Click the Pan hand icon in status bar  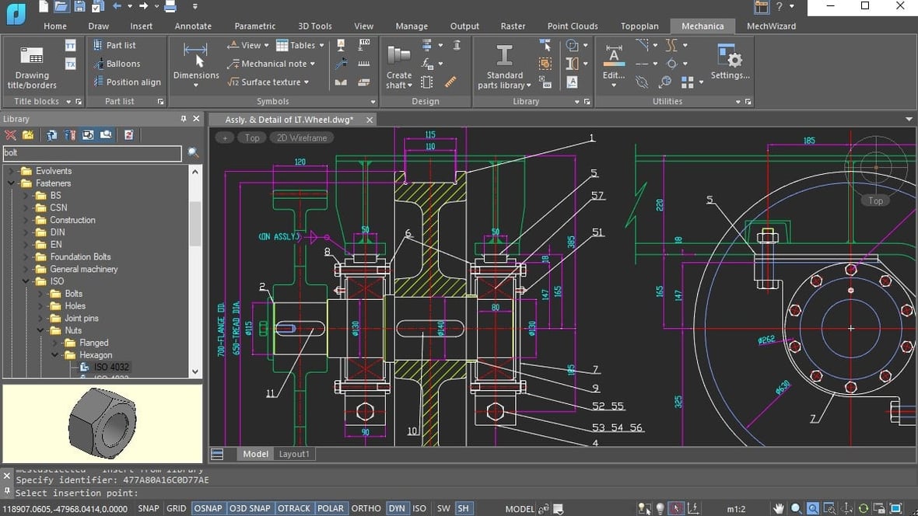[778, 508]
